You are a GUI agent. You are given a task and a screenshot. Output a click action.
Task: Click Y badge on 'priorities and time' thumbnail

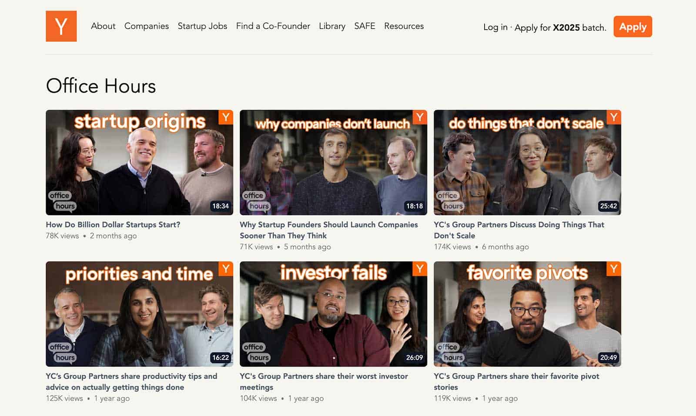(226, 269)
